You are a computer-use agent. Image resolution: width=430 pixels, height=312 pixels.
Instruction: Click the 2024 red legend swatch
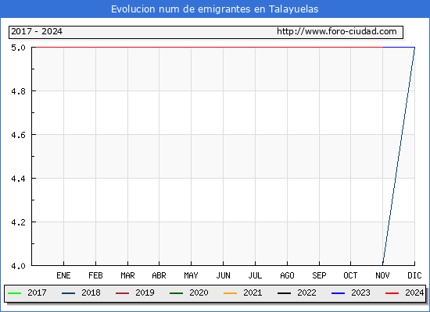click(392, 293)
